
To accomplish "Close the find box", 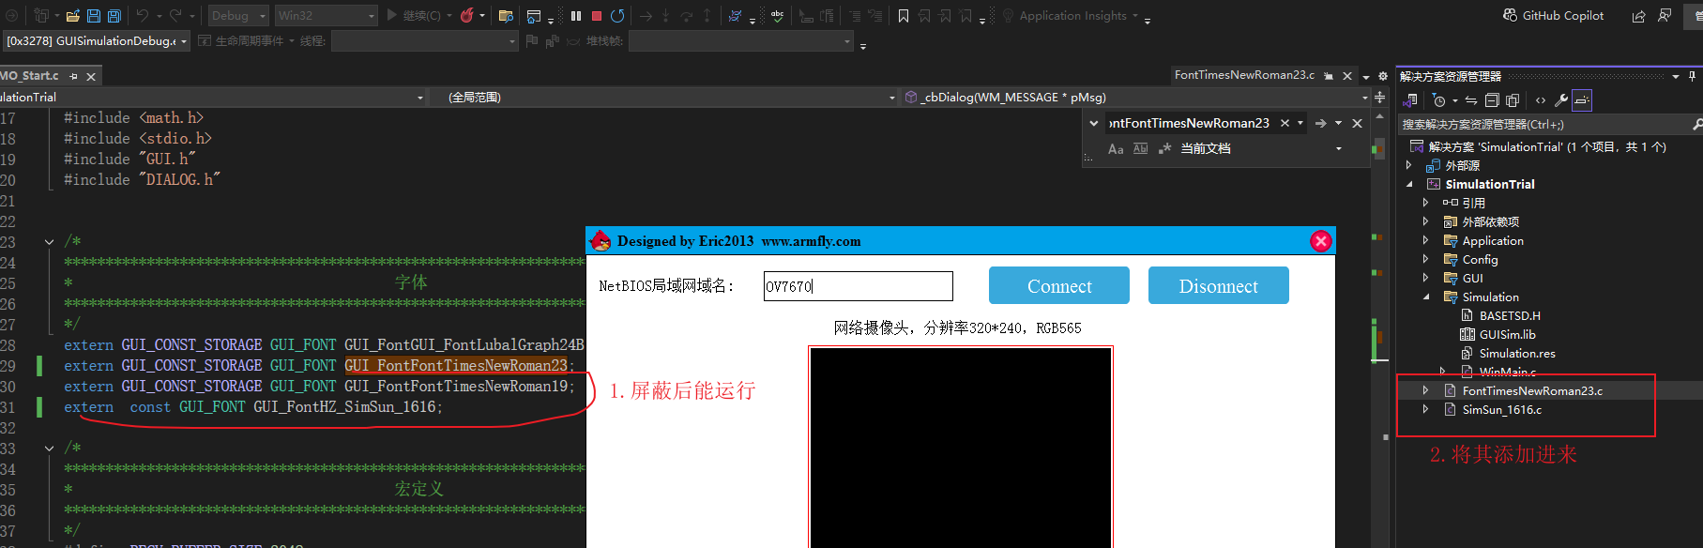I will 1357,123.
